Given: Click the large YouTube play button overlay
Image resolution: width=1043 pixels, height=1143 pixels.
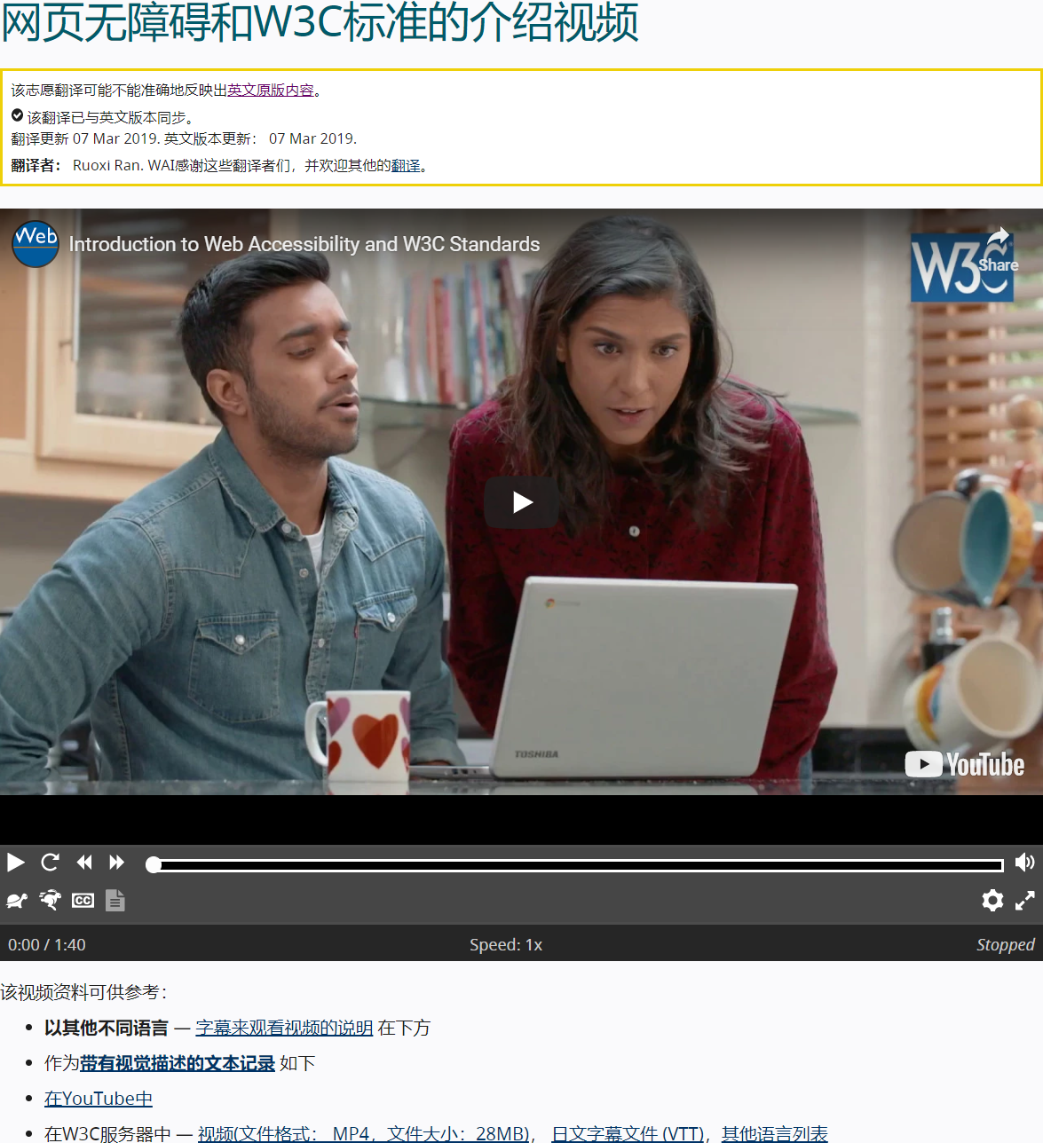Looking at the screenshot, I should click(522, 503).
